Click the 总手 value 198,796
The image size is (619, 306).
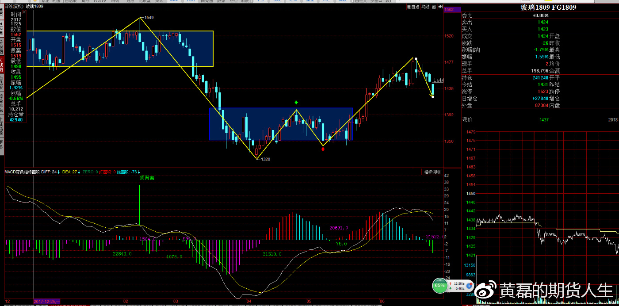pyautogui.click(x=539, y=71)
